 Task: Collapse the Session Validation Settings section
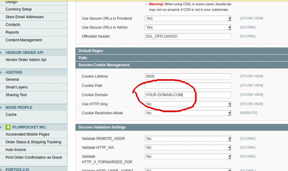coord(181,127)
